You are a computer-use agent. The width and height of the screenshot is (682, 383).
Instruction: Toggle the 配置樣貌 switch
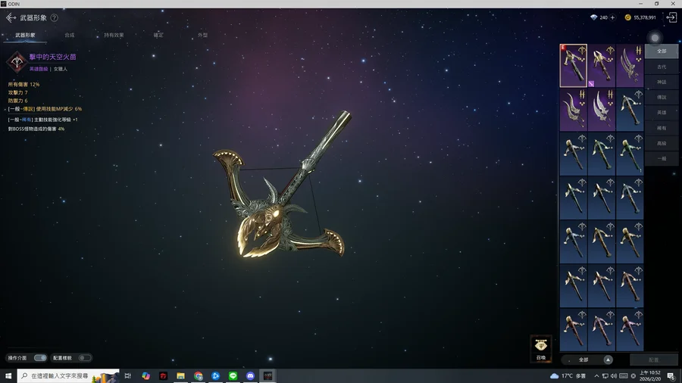(83, 358)
